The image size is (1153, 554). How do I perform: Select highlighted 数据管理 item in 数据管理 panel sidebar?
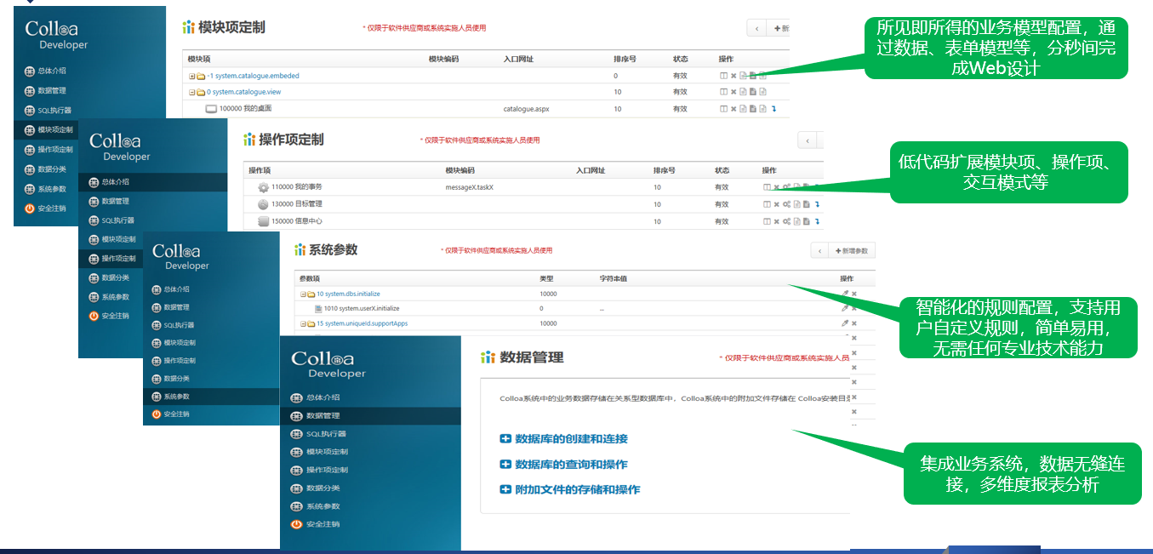(370, 416)
